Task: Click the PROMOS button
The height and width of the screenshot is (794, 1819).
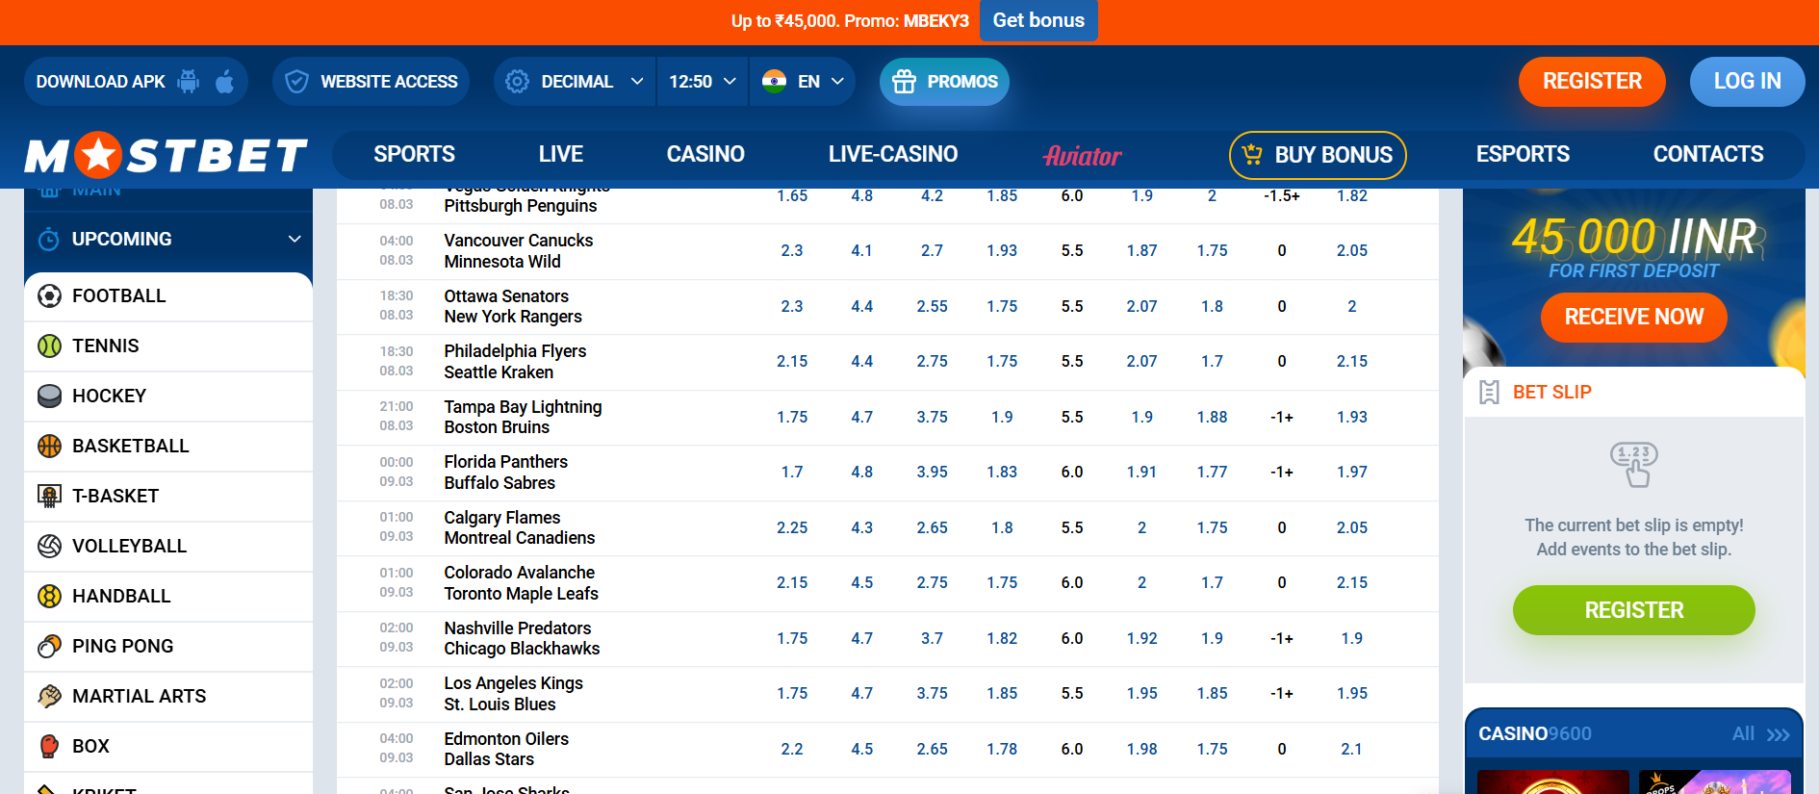Action: [945, 82]
